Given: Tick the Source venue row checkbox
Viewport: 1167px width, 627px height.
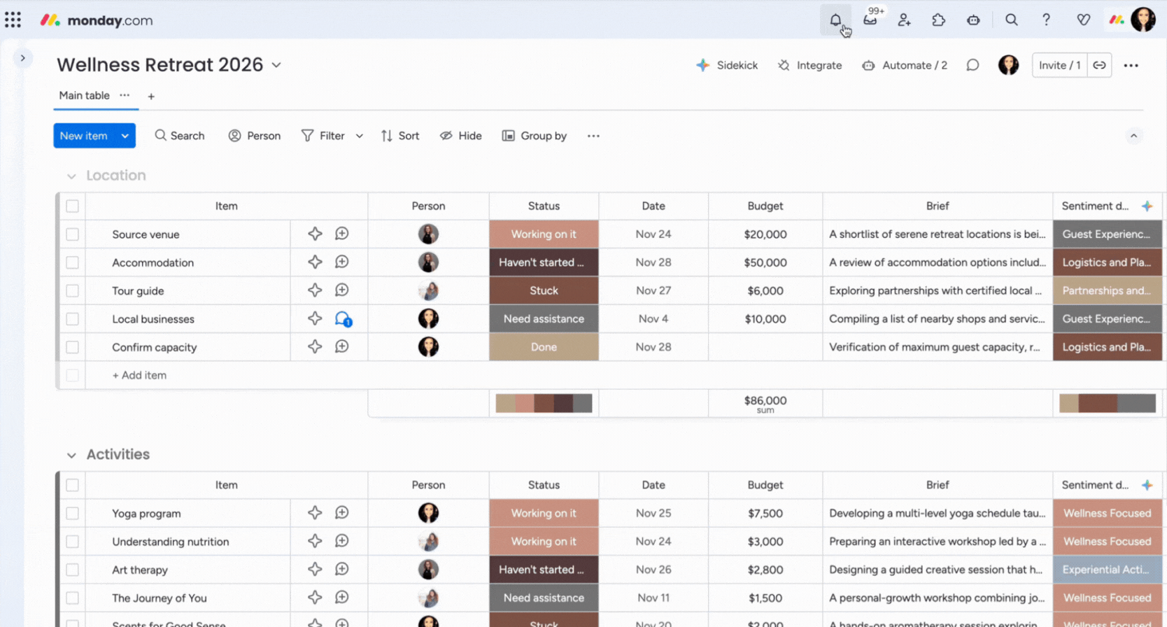Looking at the screenshot, I should click(x=72, y=234).
